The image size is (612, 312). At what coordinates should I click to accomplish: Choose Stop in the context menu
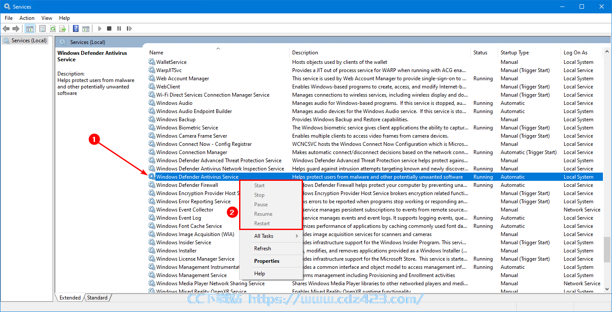point(271,195)
